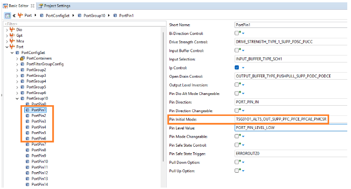Screen dimensions: 351x189
Task: Open dropdown arrow beside Output Level Inversion
Action: [243, 85]
